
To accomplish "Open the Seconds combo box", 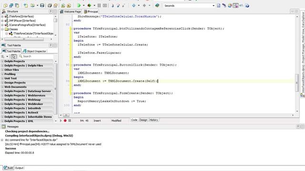I will coord(213,6).
